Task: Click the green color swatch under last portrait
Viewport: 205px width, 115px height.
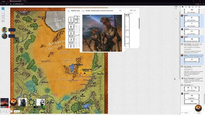Action: 44,107
